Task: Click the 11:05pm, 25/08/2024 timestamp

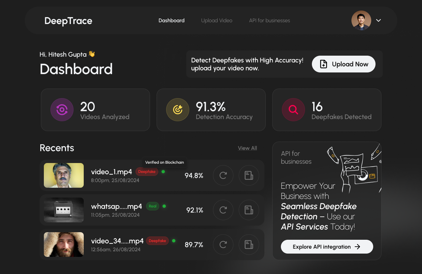Action: (x=115, y=215)
